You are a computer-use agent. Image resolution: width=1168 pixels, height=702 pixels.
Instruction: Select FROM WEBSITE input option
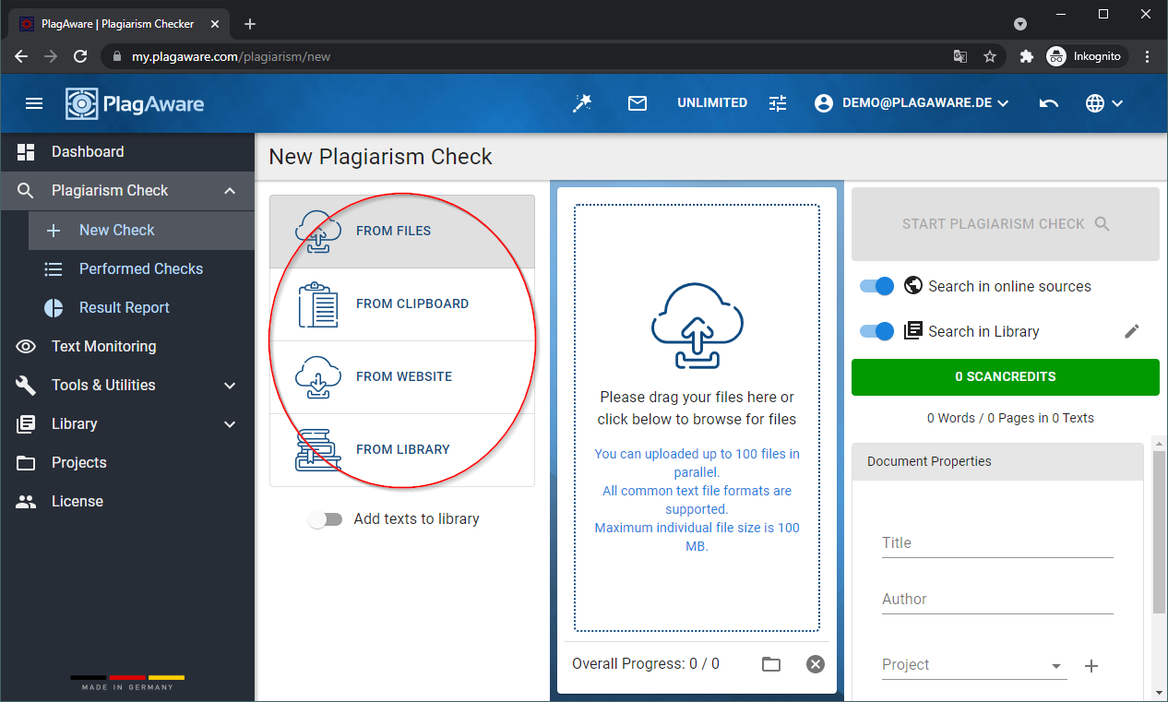click(x=402, y=377)
